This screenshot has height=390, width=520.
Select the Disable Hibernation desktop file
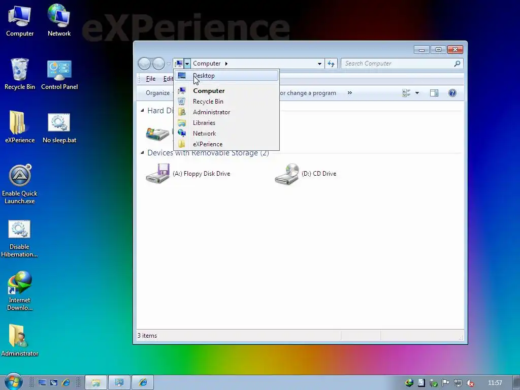click(x=19, y=238)
